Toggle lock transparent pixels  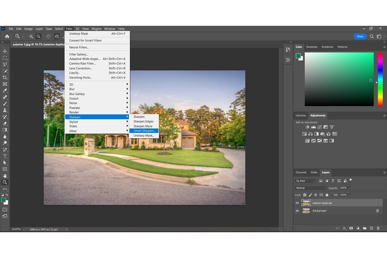point(305,195)
